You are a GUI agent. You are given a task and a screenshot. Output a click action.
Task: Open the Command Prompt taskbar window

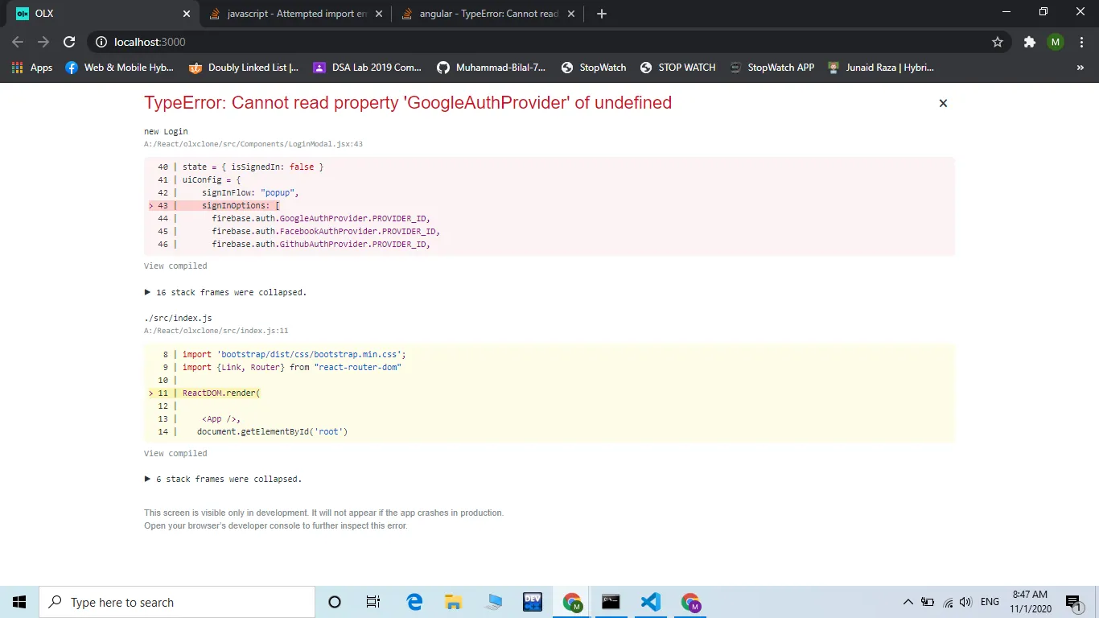611,602
